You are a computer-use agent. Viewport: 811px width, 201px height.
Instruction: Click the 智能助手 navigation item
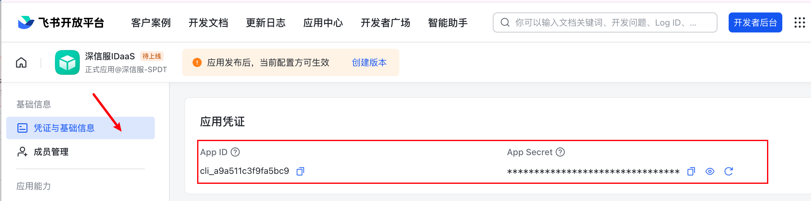(x=448, y=23)
